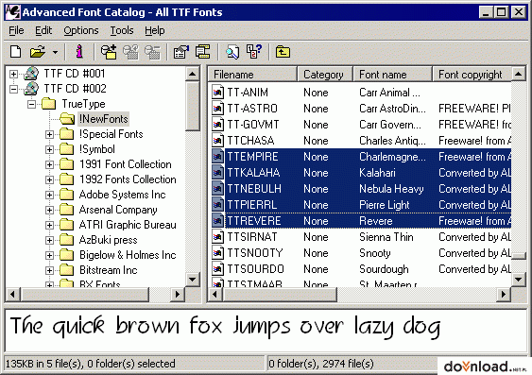Open the Tools menu
The image size is (532, 375).
point(122,30)
